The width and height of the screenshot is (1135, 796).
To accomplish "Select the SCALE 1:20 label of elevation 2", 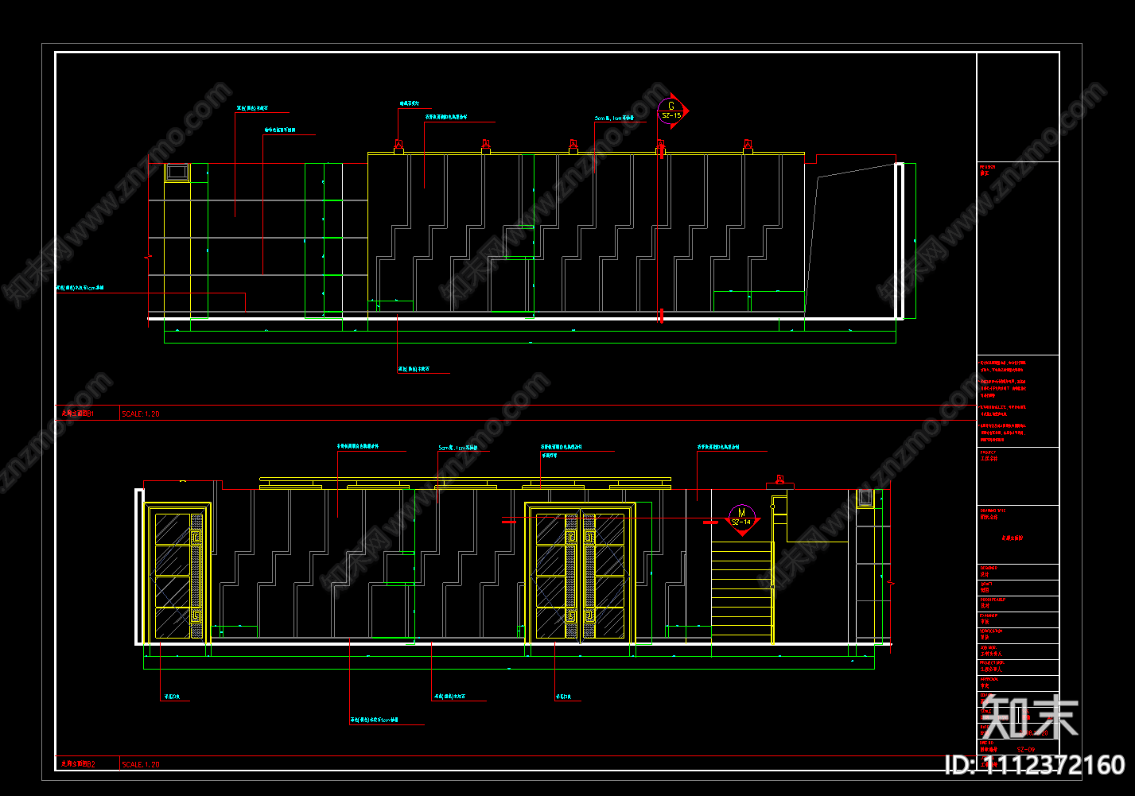I will [x=141, y=764].
